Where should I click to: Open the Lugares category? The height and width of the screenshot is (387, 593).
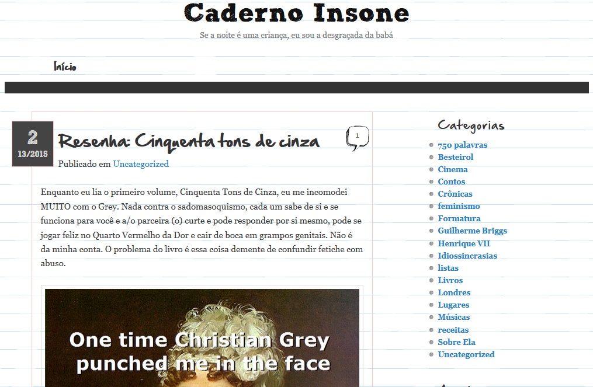[x=453, y=305]
